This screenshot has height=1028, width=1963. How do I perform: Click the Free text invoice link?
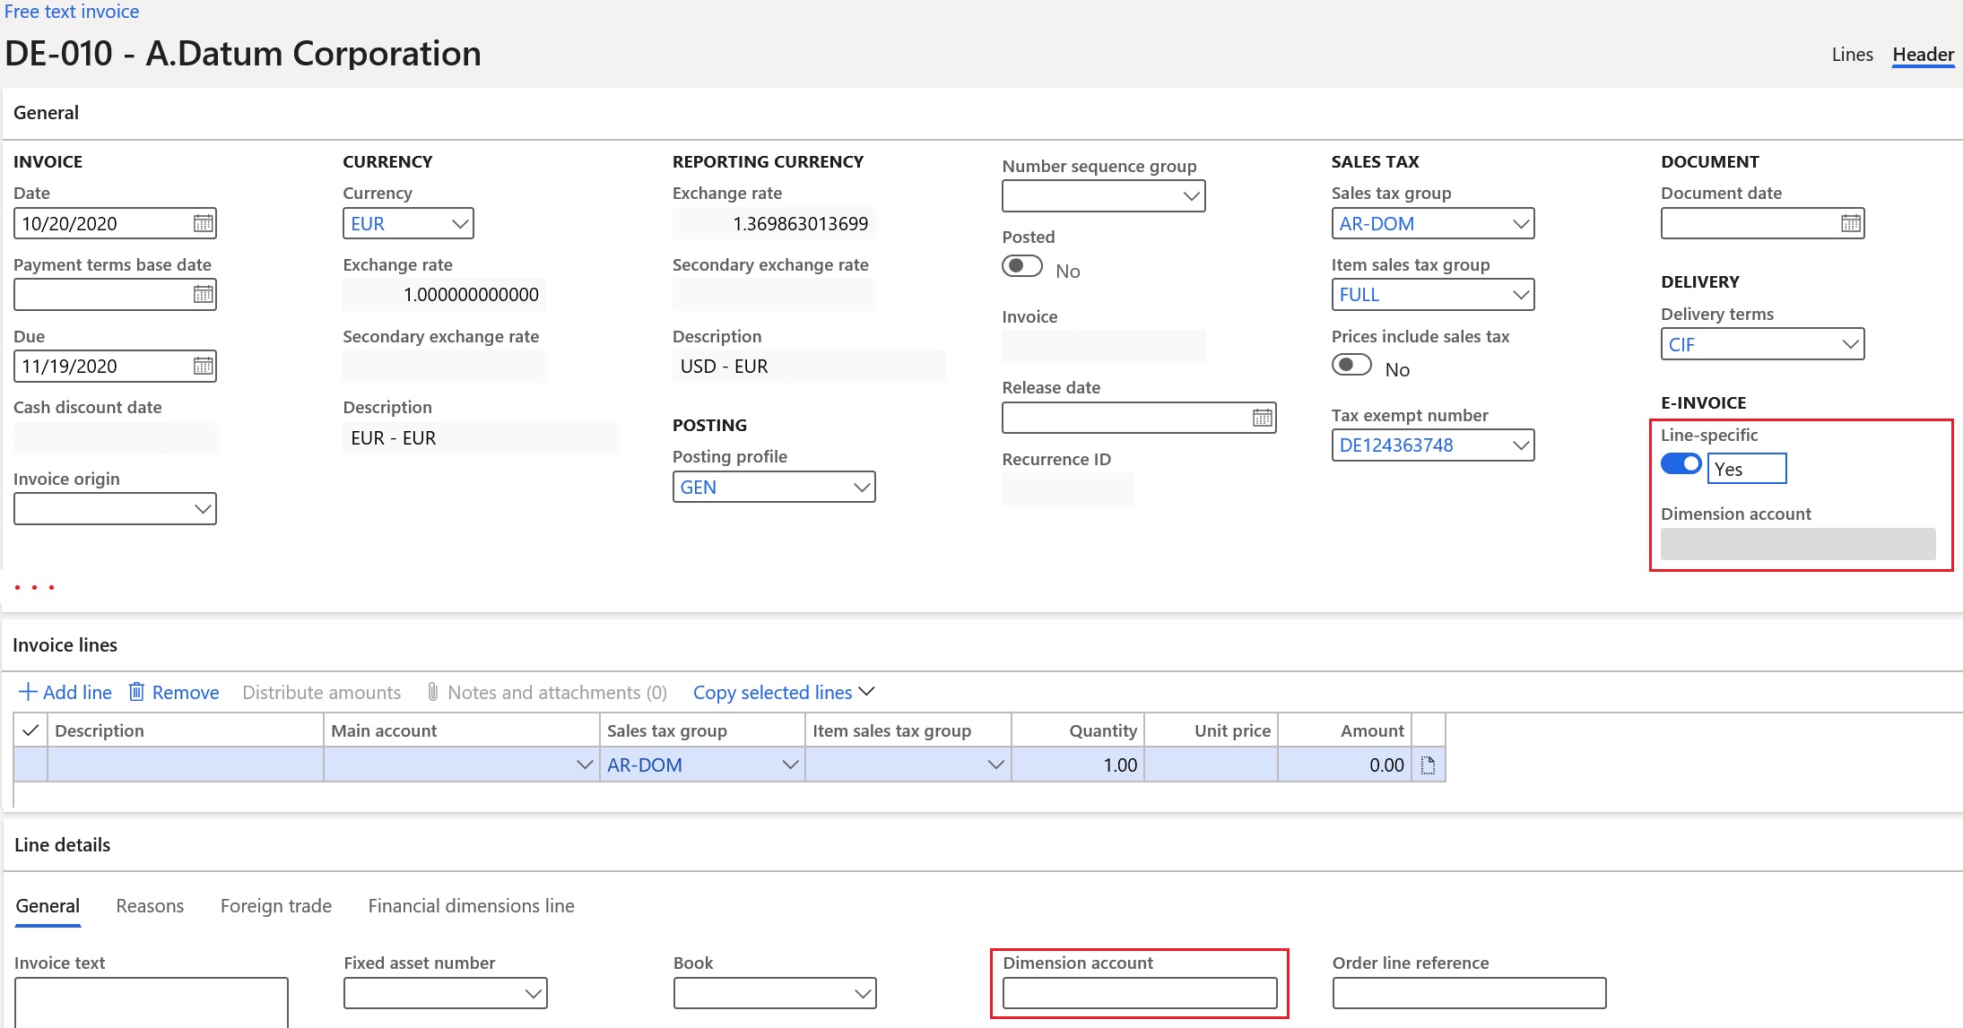pos(73,12)
